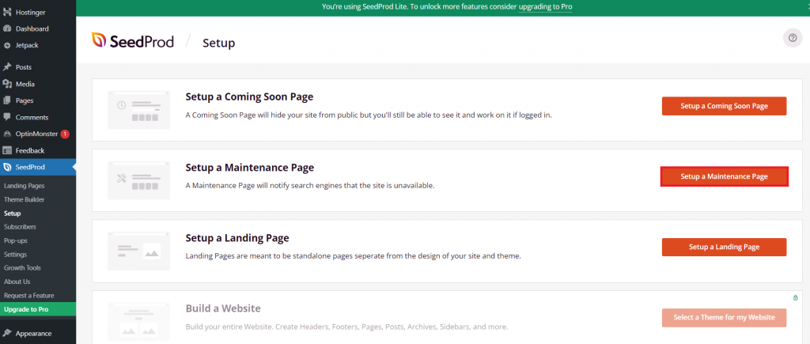Go to Landing Pages submenu
The width and height of the screenshot is (810, 344).
pos(25,185)
